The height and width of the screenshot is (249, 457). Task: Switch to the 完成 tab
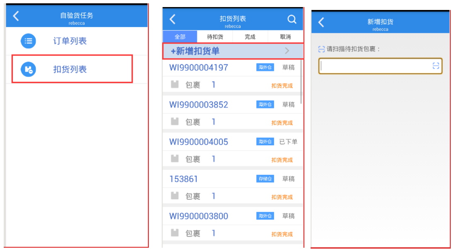(x=250, y=37)
